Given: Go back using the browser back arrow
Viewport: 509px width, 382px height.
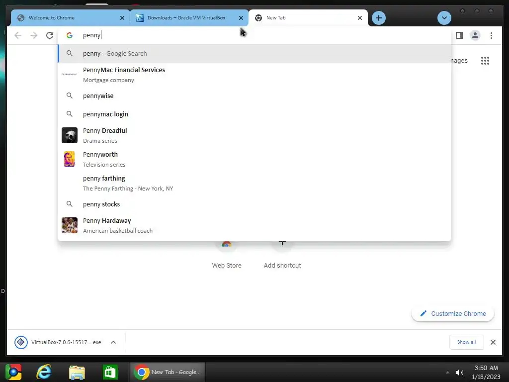Looking at the screenshot, I should coord(18,35).
